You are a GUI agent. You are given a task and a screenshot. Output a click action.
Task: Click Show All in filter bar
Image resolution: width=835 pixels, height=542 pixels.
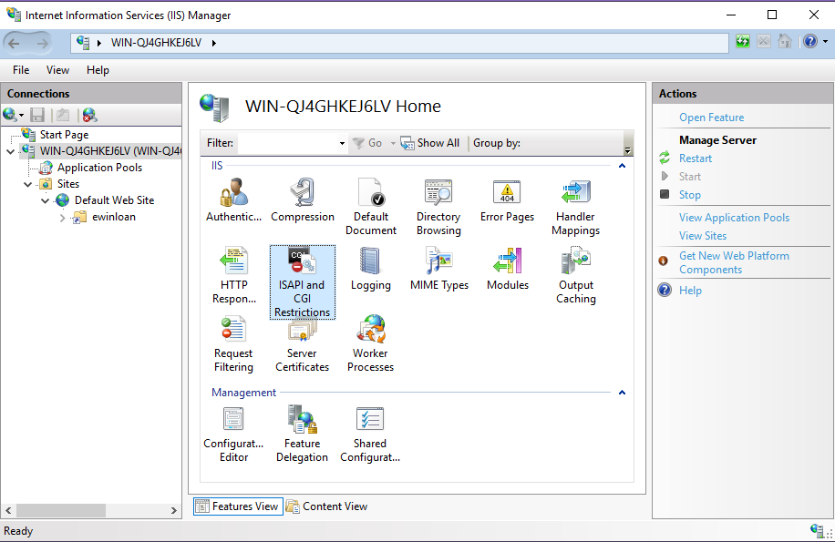(430, 143)
